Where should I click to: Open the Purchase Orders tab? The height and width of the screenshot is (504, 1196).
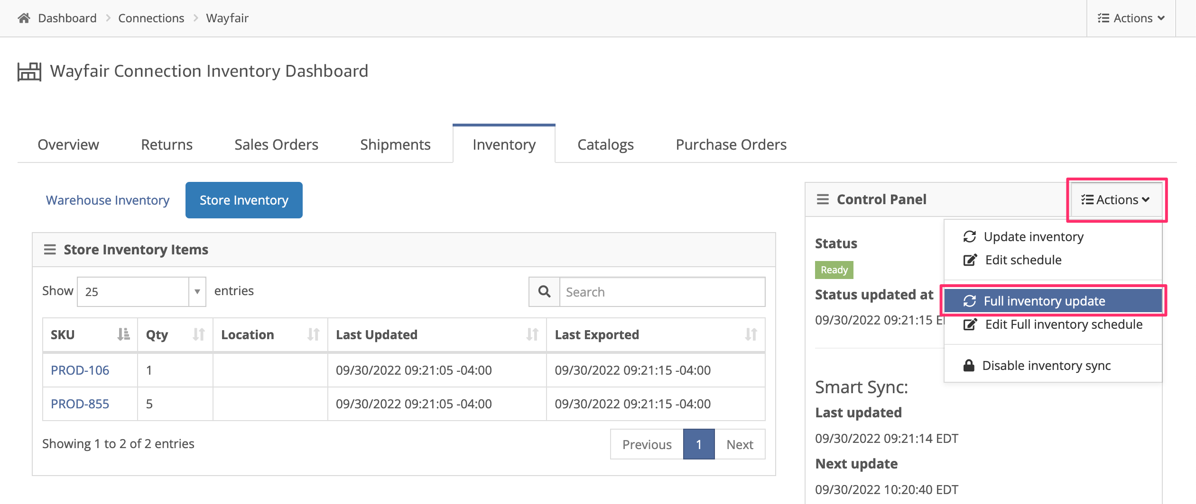(x=731, y=144)
